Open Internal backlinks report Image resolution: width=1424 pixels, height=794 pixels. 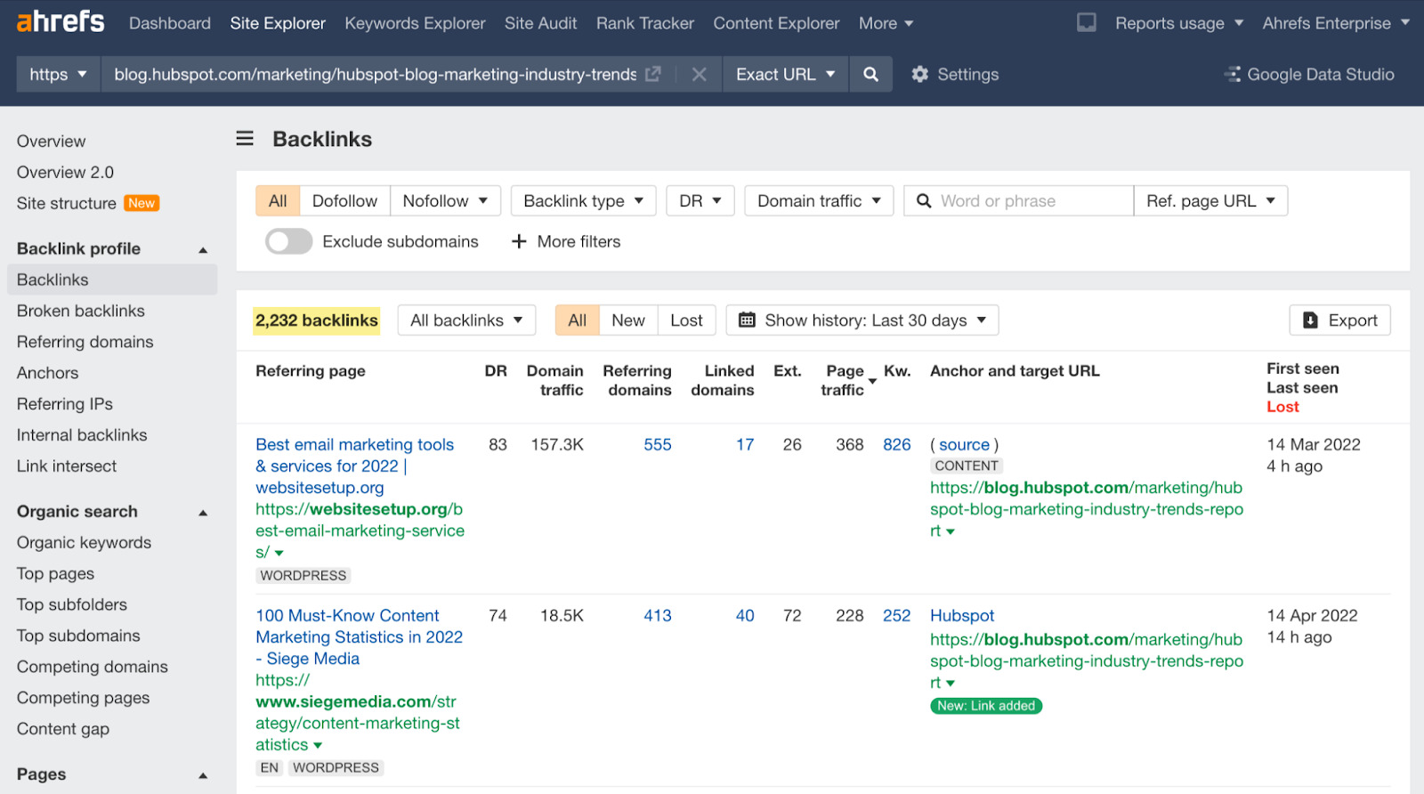[82, 435]
